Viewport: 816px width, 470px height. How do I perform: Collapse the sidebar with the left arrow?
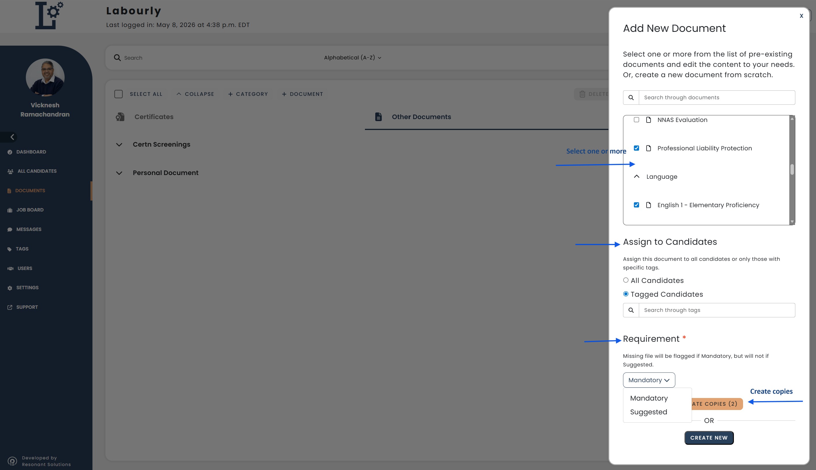[x=12, y=137]
